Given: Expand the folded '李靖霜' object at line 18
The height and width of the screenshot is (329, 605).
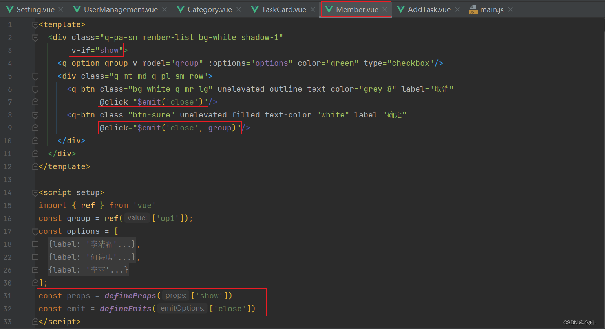Looking at the screenshot, I should click(35, 244).
